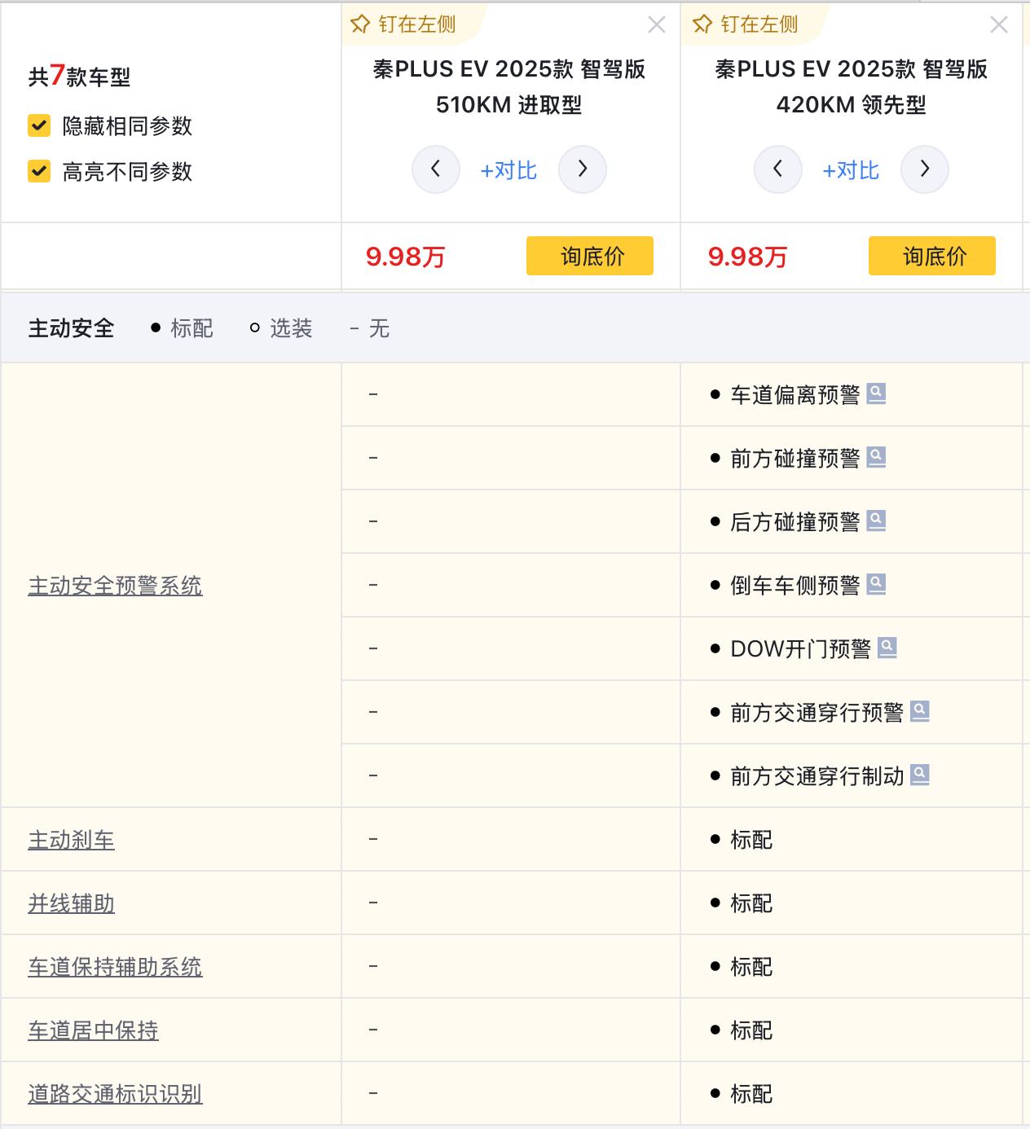1030x1129 pixels.
Task: Open the image icon next to 前方碰撞预警
Action: (876, 458)
